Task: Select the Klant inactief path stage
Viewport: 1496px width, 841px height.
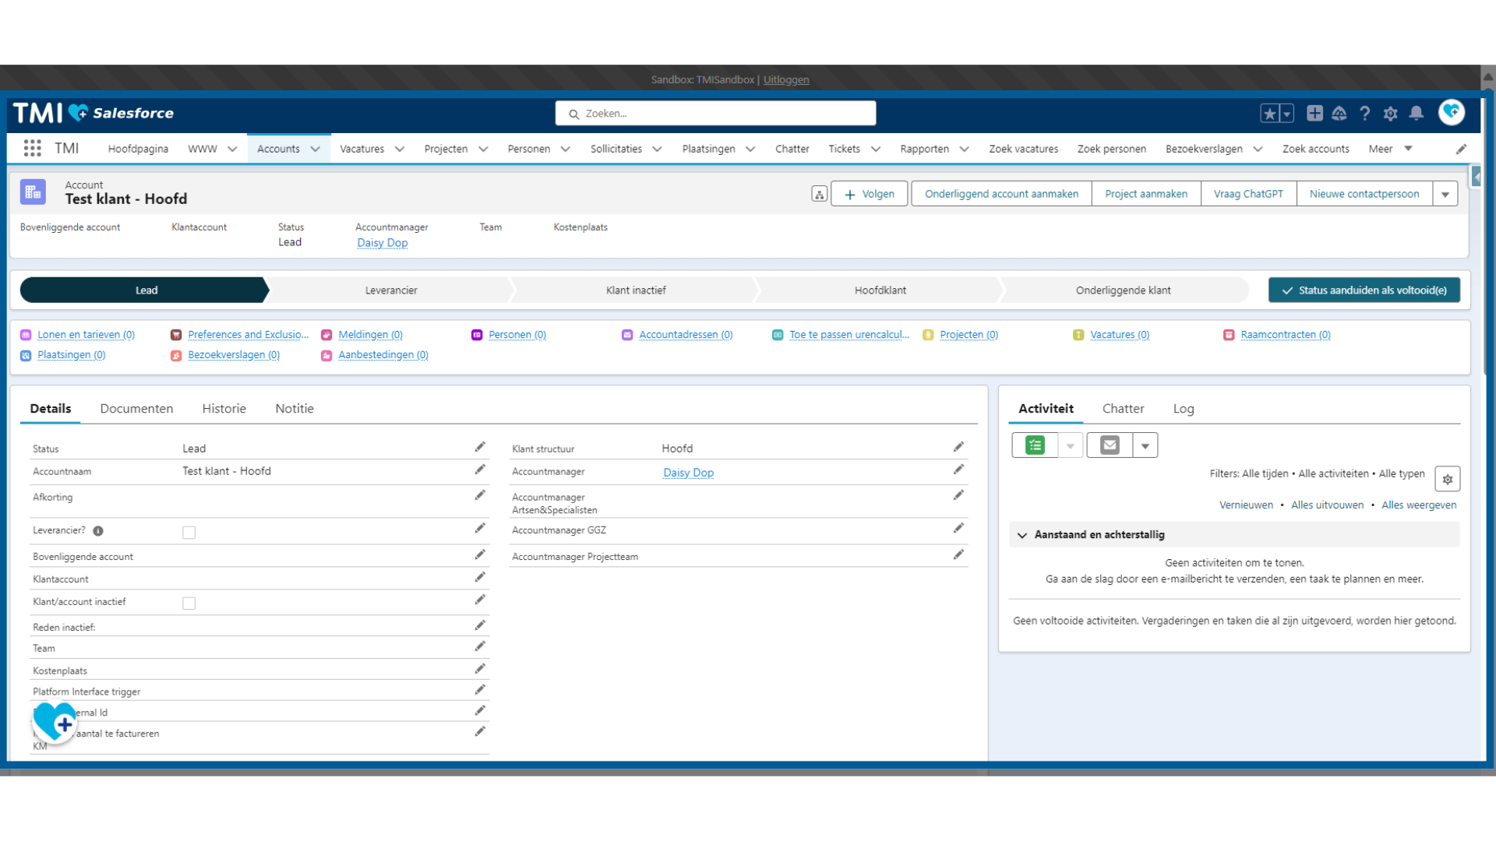Action: (636, 290)
